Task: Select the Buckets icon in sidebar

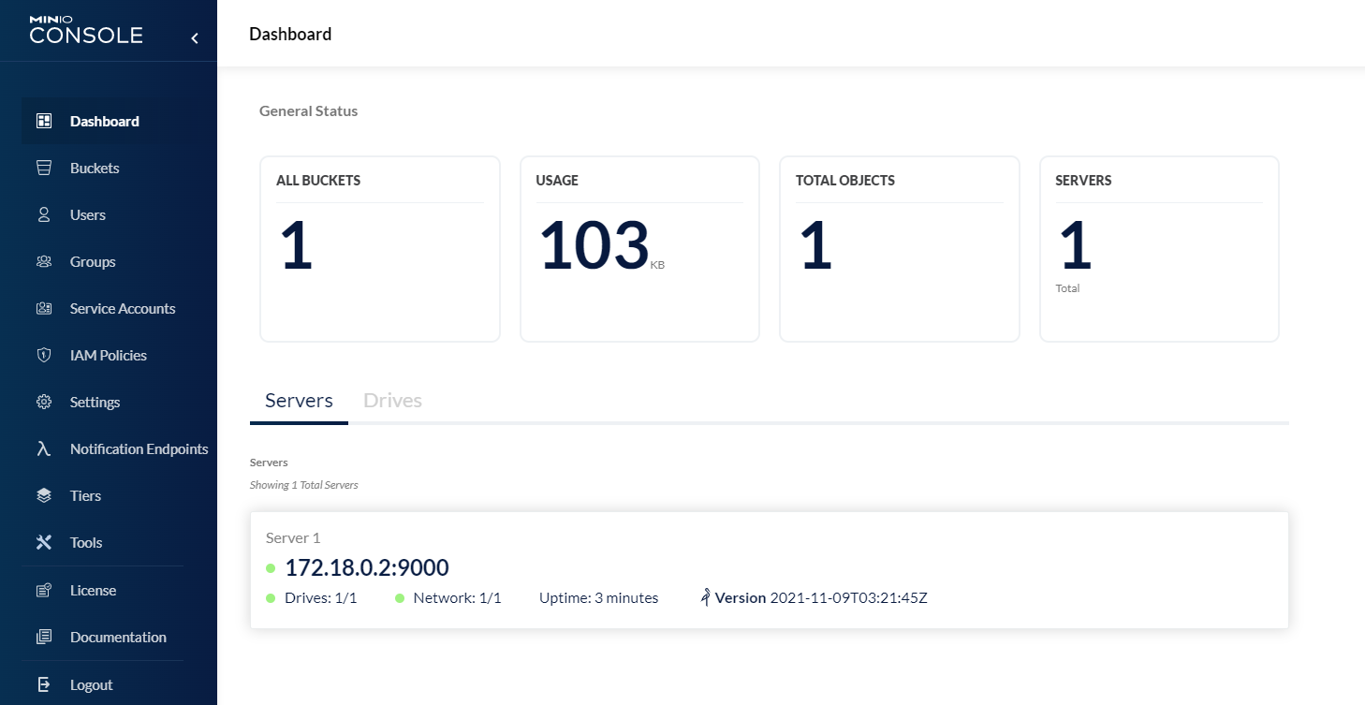Action: [43, 167]
